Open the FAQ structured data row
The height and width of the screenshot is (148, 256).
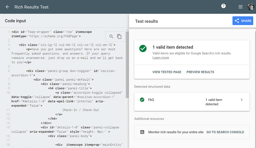tap(191, 102)
